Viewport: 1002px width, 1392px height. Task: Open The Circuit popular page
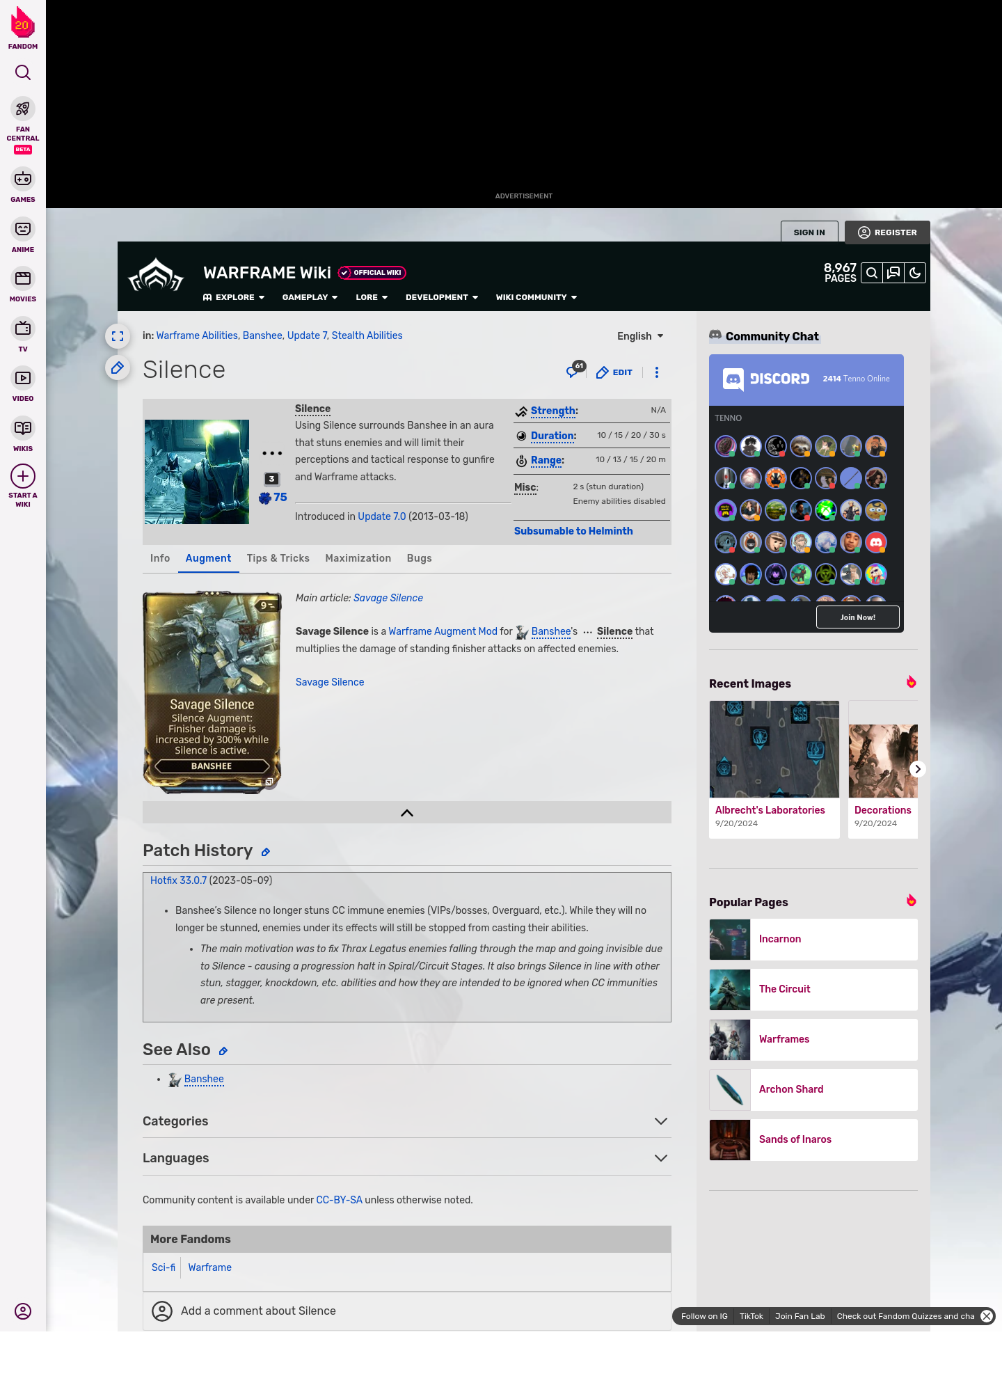(813, 990)
